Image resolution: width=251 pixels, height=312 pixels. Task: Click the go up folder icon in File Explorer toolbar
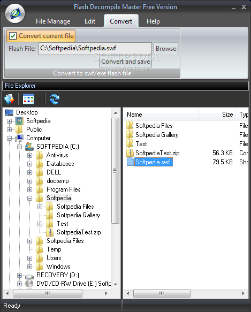tap(9, 99)
